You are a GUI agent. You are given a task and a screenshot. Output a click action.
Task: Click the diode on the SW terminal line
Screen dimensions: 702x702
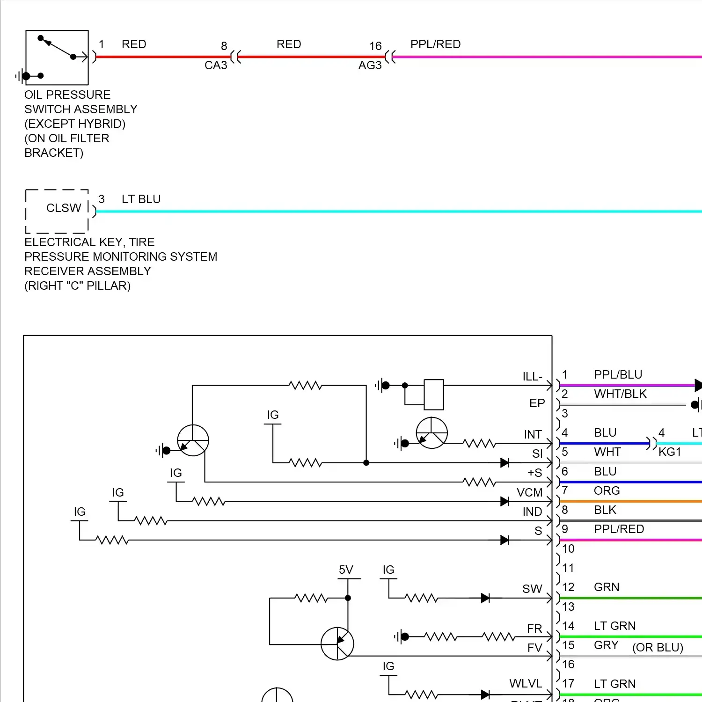coord(485,598)
